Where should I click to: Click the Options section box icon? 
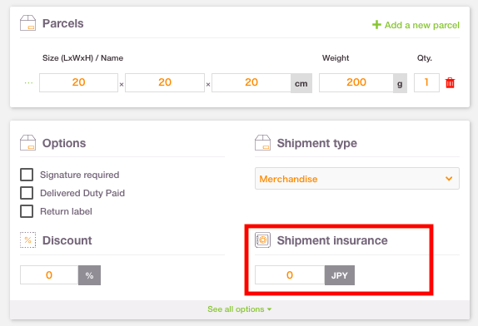27,143
